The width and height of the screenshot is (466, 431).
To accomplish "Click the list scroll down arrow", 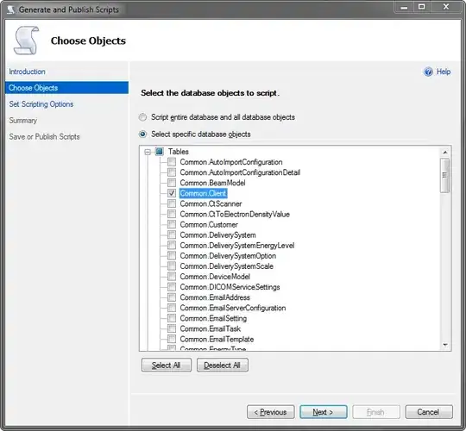I will click(x=445, y=345).
